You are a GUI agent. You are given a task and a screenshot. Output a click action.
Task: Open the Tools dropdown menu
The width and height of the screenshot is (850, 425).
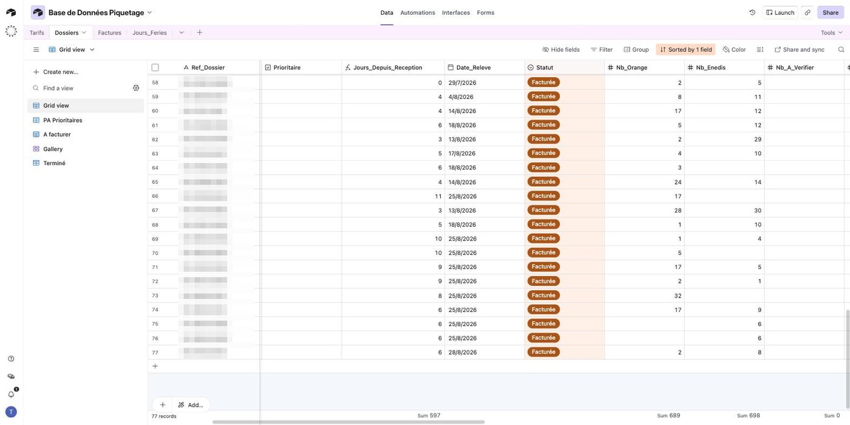pos(832,33)
